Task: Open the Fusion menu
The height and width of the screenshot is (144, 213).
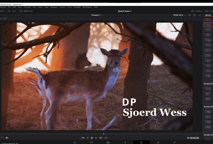Action: coord(62,7)
